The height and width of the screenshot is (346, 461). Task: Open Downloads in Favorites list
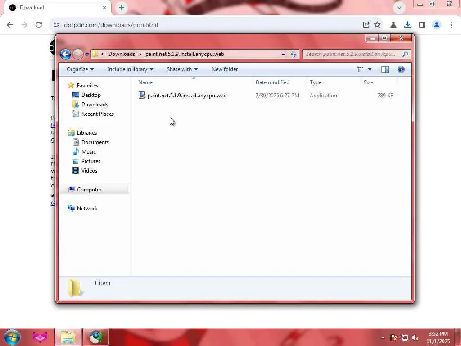tap(95, 105)
